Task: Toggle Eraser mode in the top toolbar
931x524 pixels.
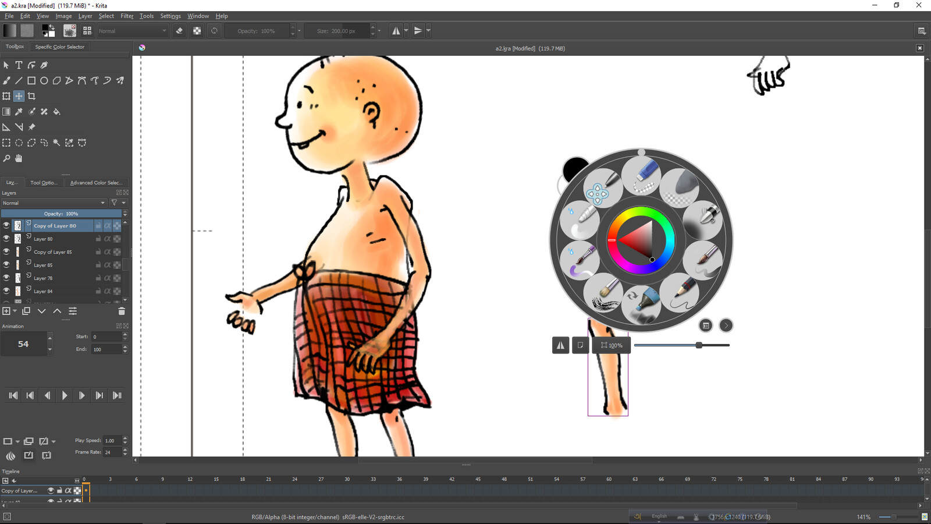Action: pos(179,31)
